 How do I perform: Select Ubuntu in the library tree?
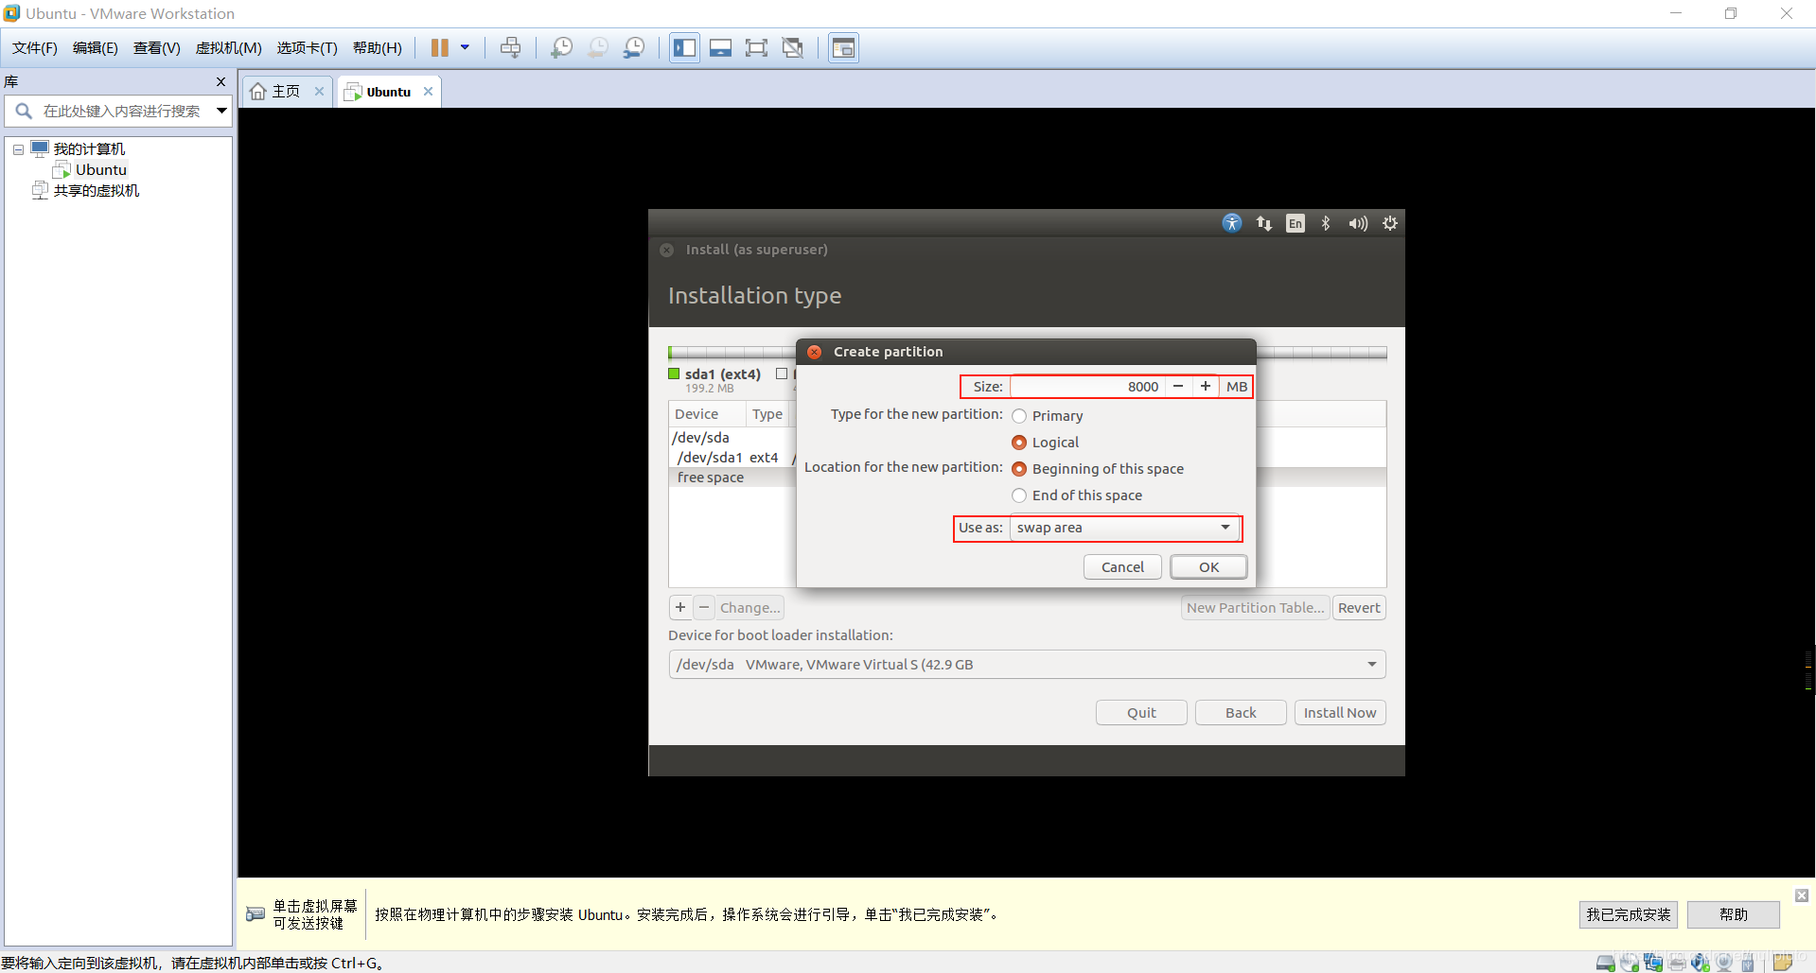click(x=101, y=170)
